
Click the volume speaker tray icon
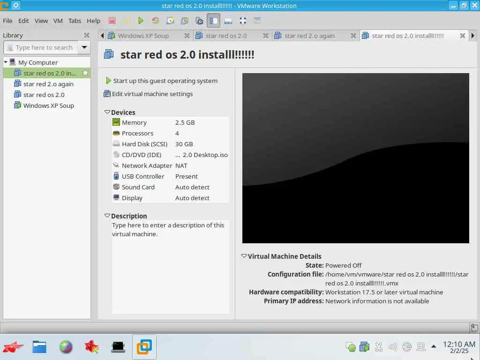pyautogui.click(x=392, y=347)
